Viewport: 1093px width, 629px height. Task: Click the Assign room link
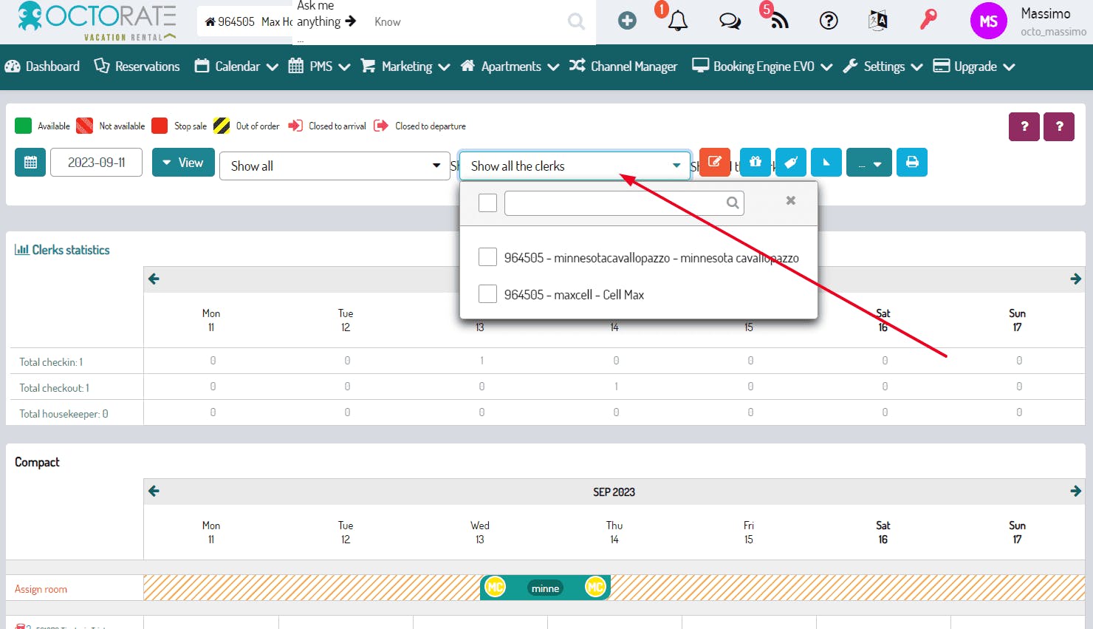41,589
